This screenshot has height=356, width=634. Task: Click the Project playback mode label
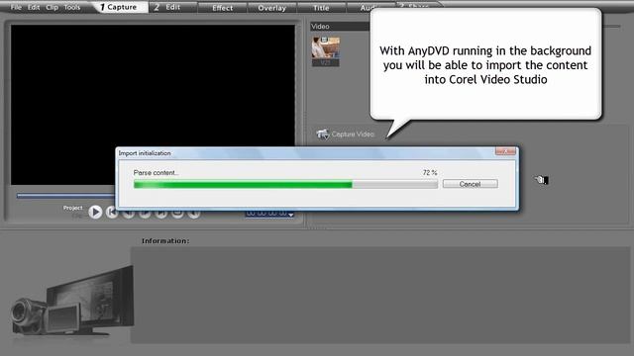tap(72, 208)
